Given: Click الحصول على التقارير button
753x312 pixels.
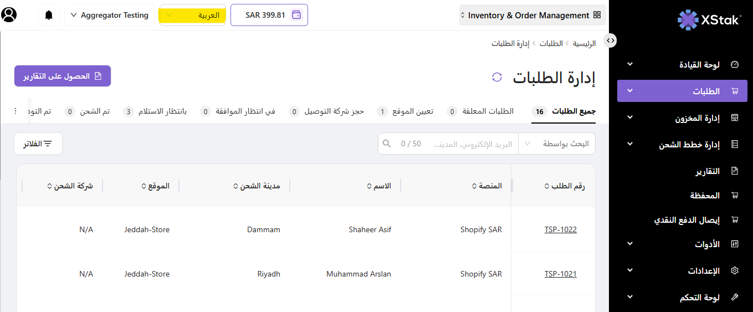Looking at the screenshot, I should point(63,76).
